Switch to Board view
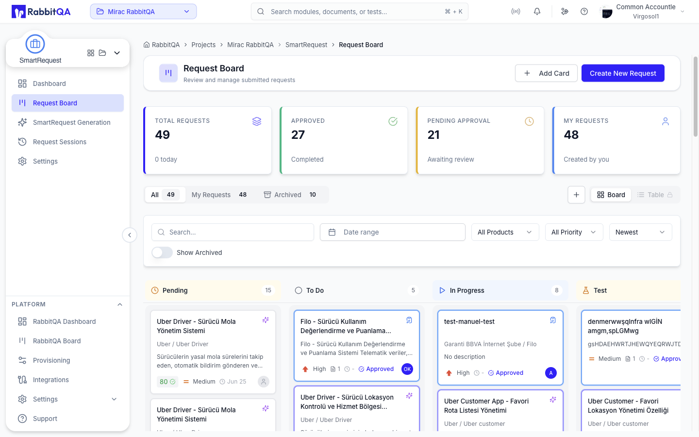Image resolution: width=699 pixels, height=437 pixels. [x=611, y=195]
